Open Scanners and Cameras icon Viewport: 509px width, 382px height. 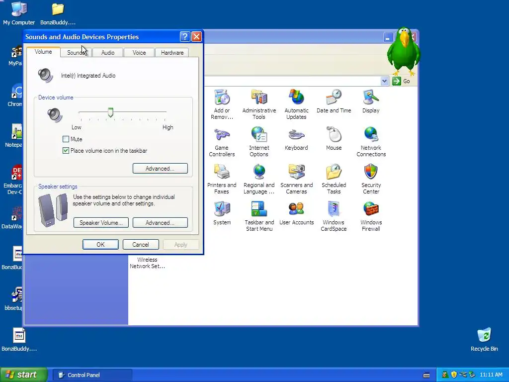point(296,179)
